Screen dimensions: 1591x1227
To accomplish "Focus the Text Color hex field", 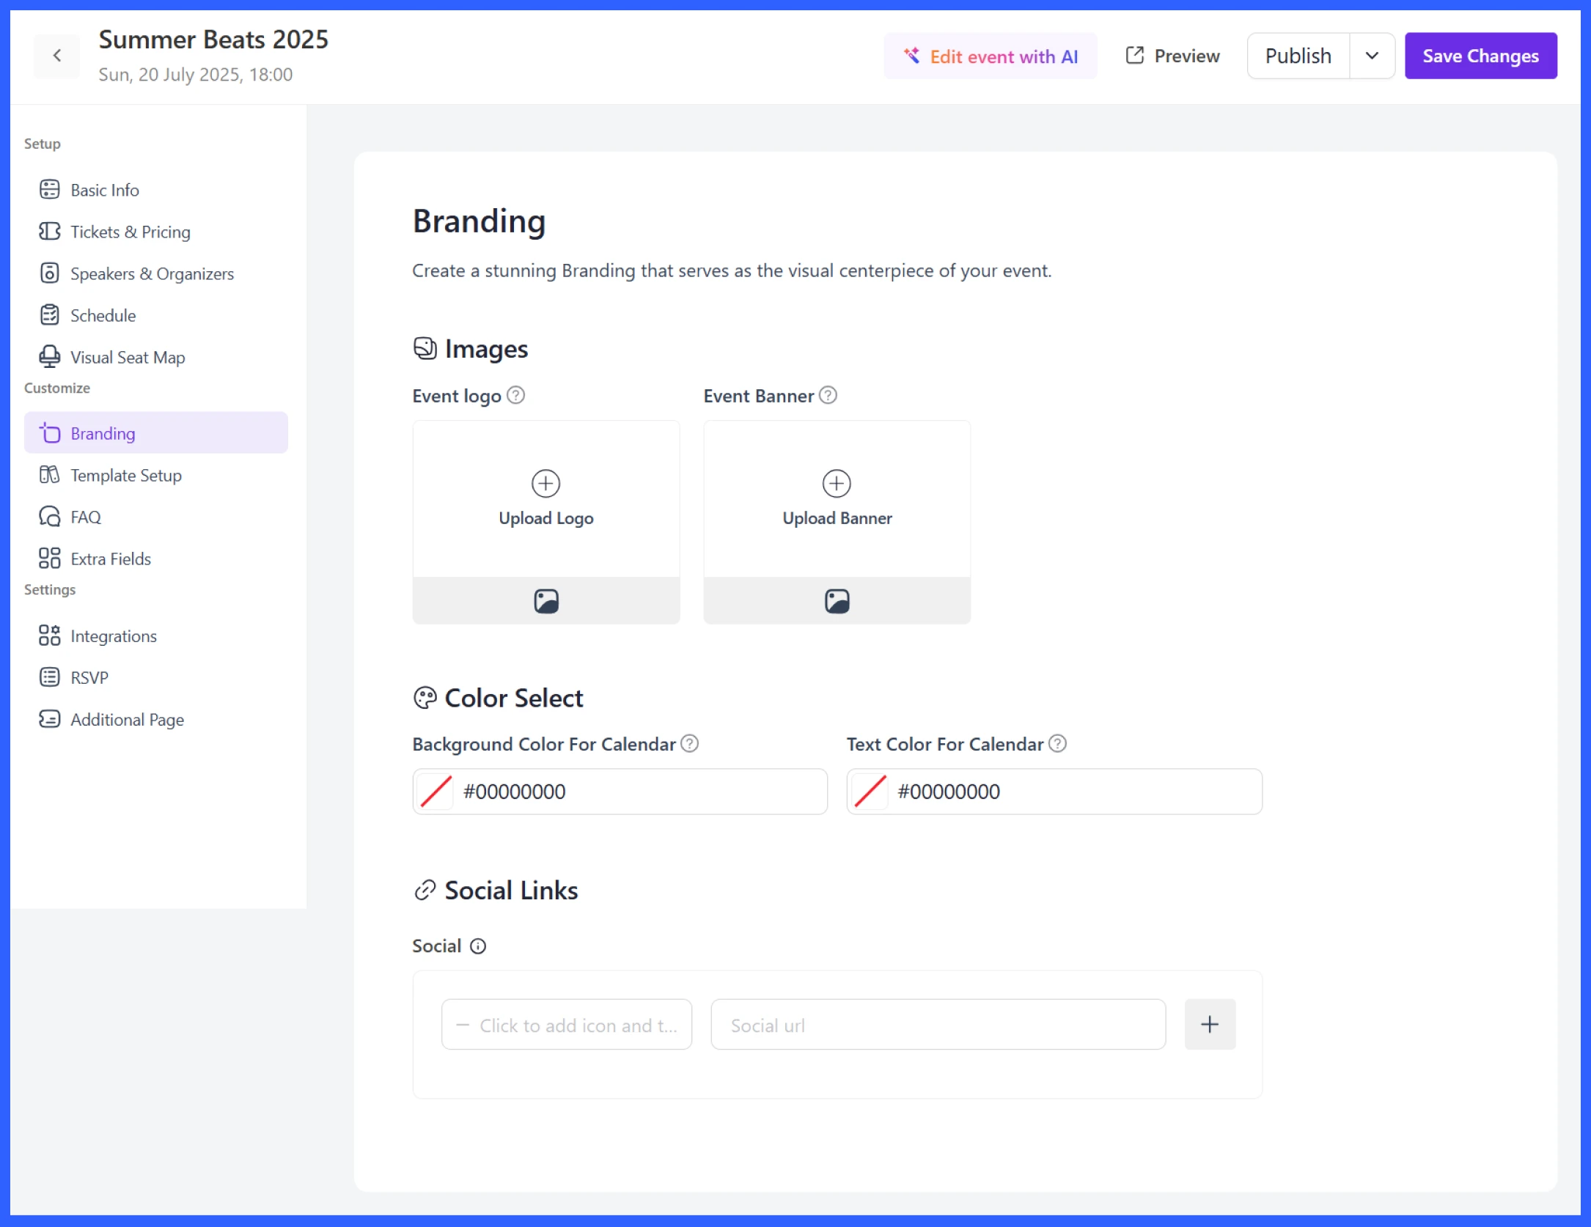I will pyautogui.click(x=1054, y=792).
